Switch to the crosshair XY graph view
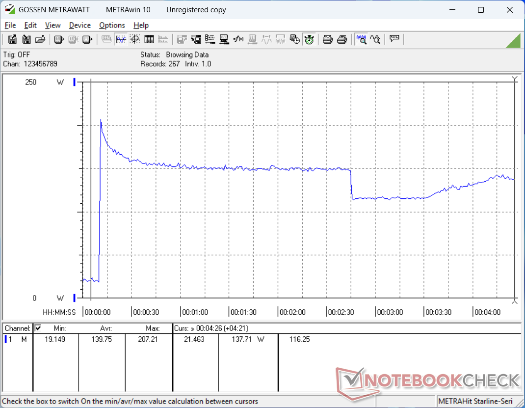 (x=135, y=39)
